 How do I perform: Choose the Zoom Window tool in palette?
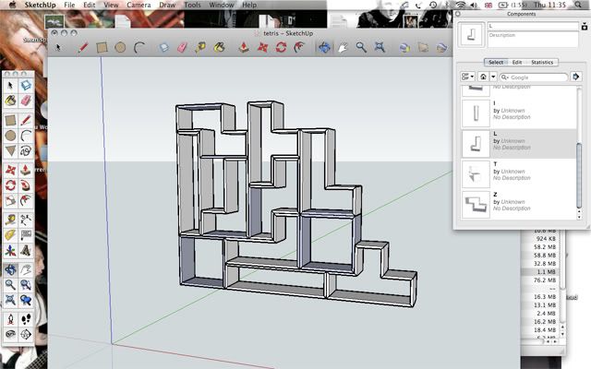pyautogui.click(x=26, y=285)
